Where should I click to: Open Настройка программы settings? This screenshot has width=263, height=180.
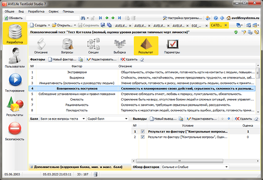182,18
